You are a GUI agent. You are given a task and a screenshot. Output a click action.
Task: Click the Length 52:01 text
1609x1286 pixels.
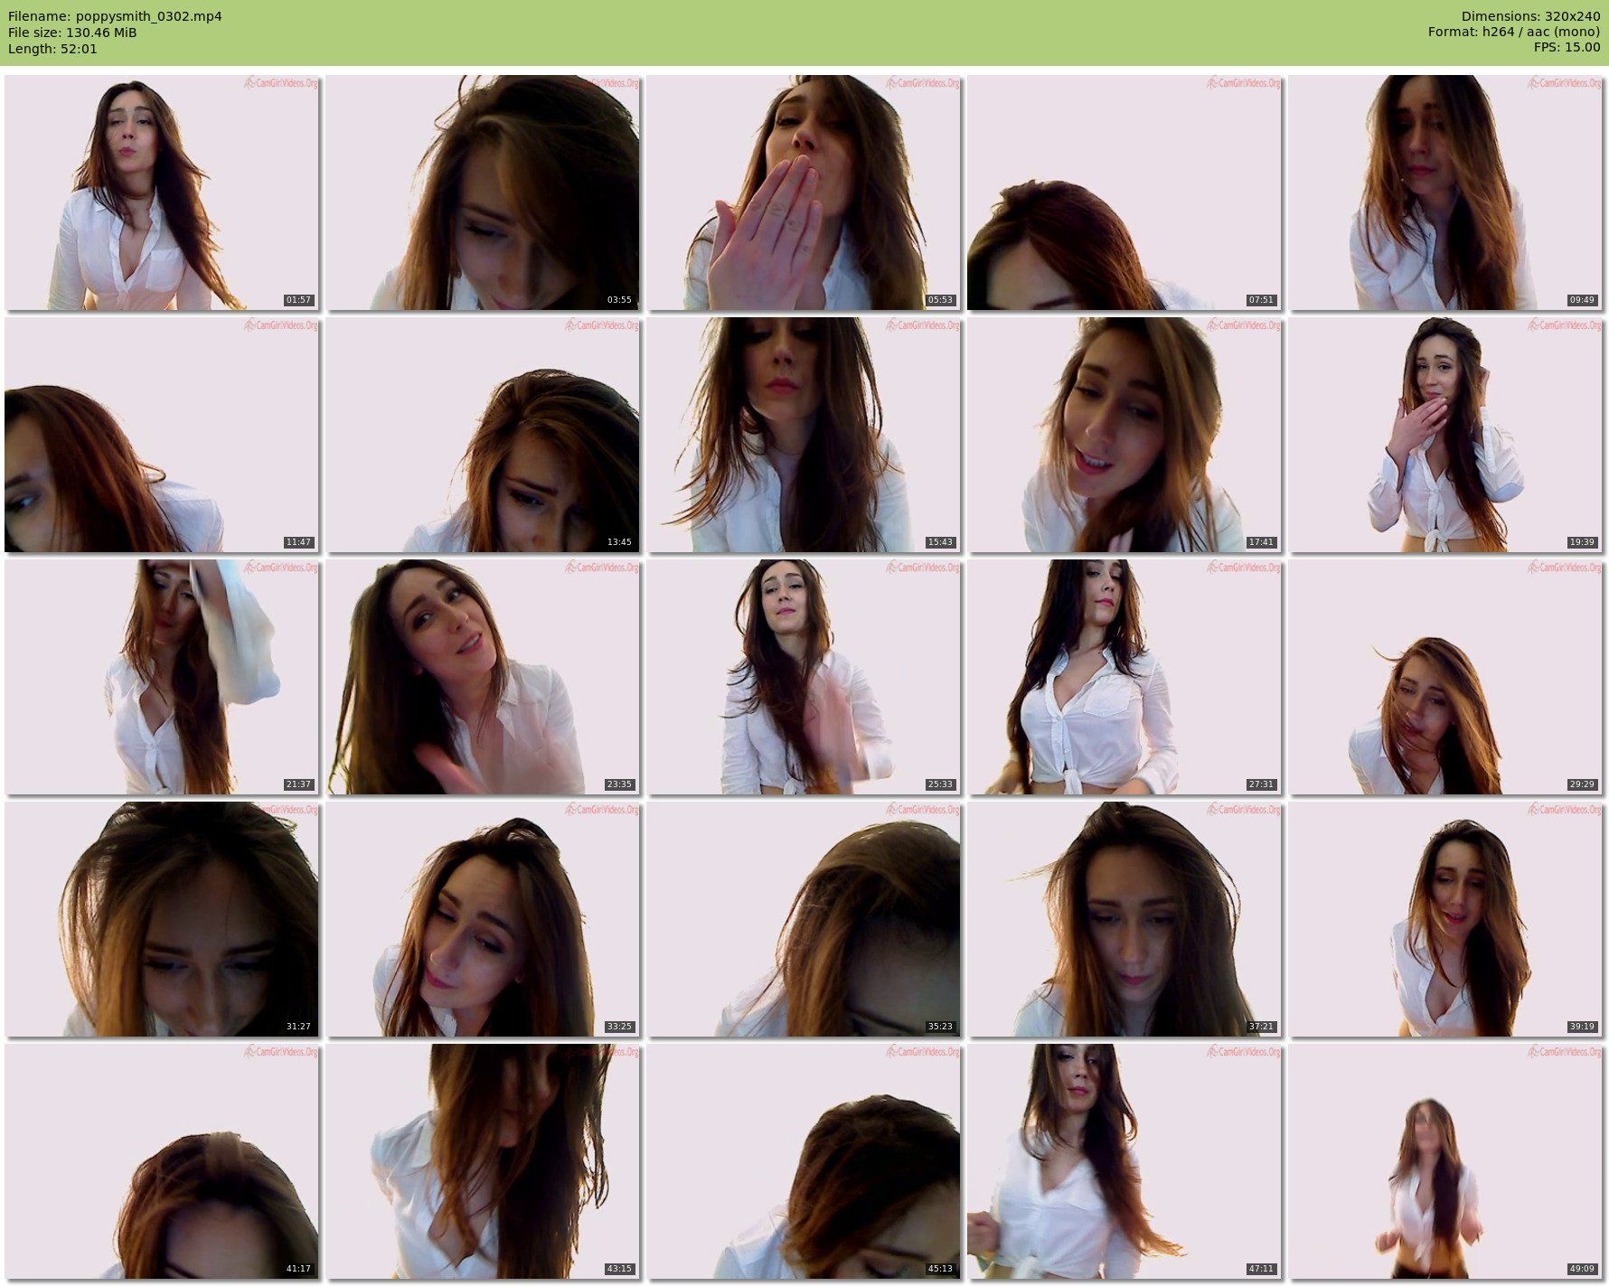tap(52, 49)
